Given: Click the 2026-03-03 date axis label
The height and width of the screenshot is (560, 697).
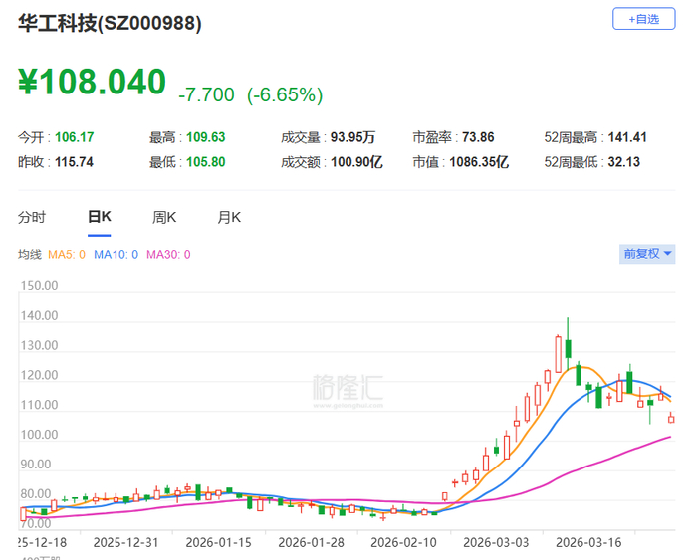Looking at the screenshot, I should click(496, 543).
